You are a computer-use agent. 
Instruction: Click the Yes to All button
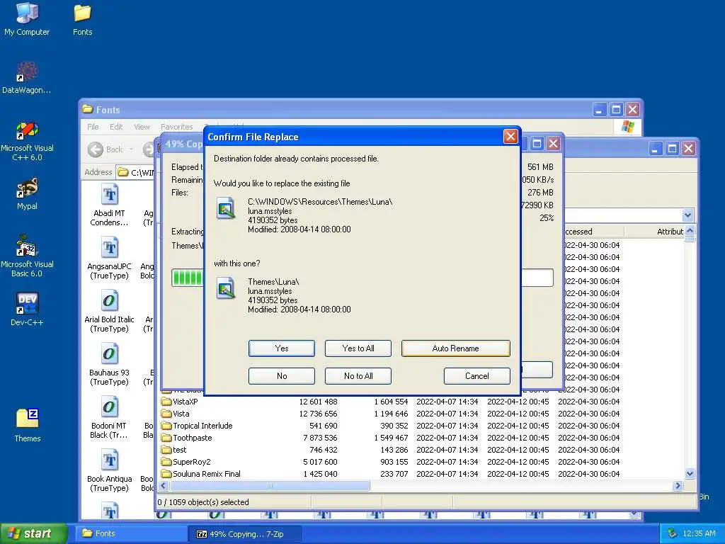click(x=358, y=348)
